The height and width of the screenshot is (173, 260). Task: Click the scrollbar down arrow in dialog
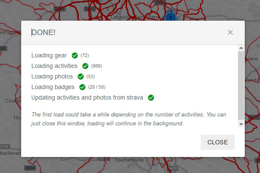pyautogui.click(x=241, y=124)
